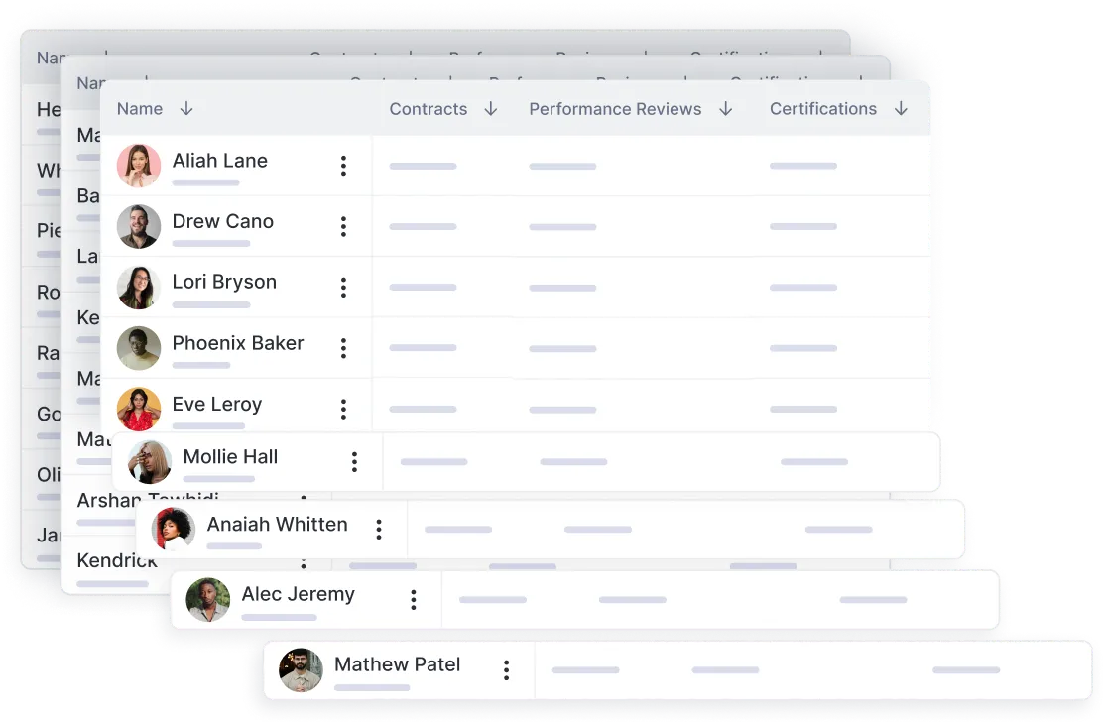This screenshot has height=722, width=1103.
Task: Select Mathew Patel's avatar image
Action: (x=301, y=669)
